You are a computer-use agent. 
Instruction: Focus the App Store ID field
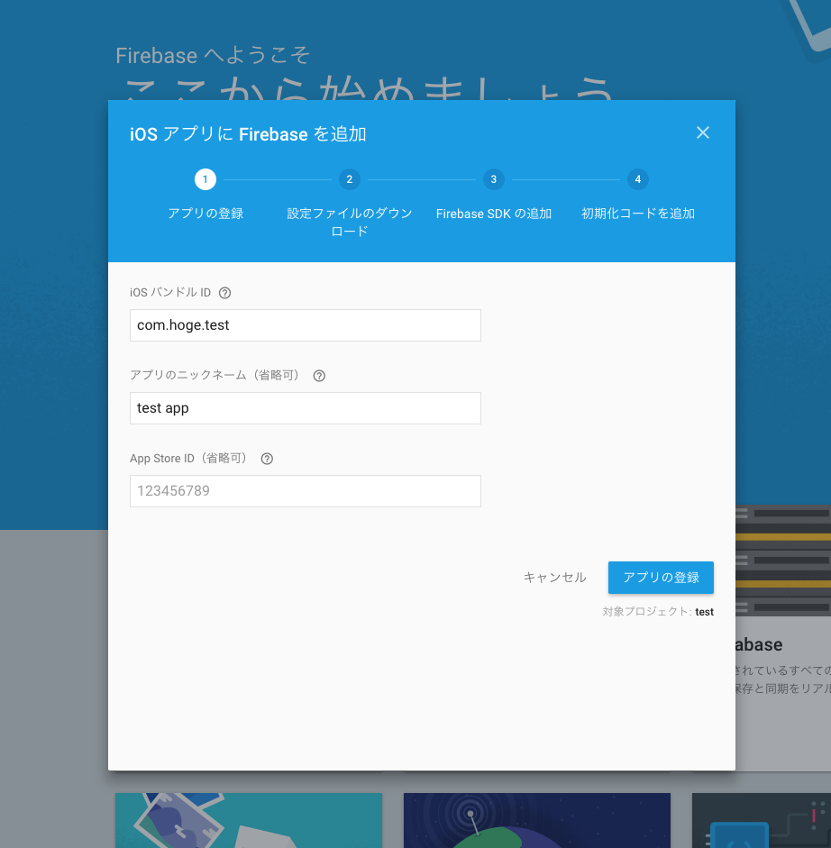tap(306, 491)
